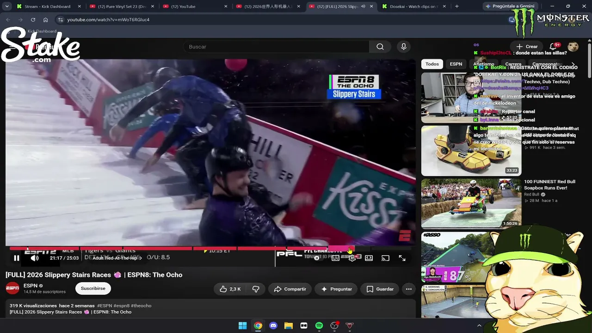Open the tab search dropdown
The height and width of the screenshot is (333, 592).
tap(6, 6)
